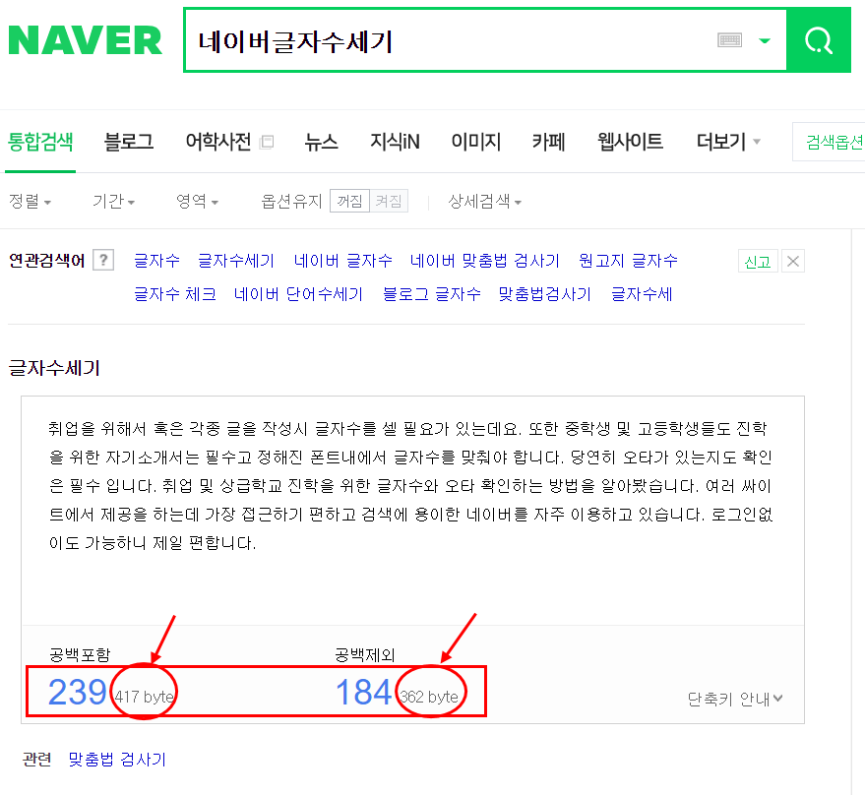The image size is (865, 795).
Task: Click the 417 byte value
Action: pyautogui.click(x=145, y=697)
